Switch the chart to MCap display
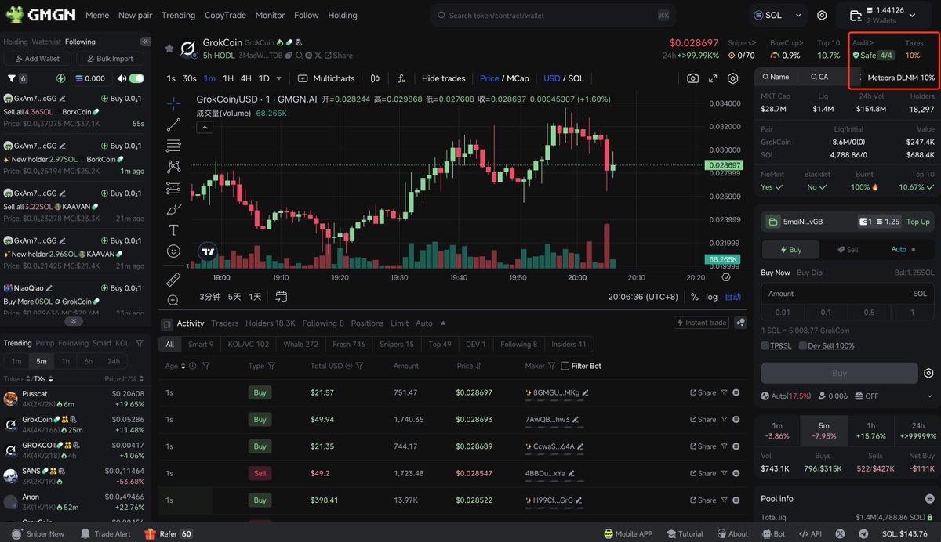The width and height of the screenshot is (941, 542). click(518, 78)
